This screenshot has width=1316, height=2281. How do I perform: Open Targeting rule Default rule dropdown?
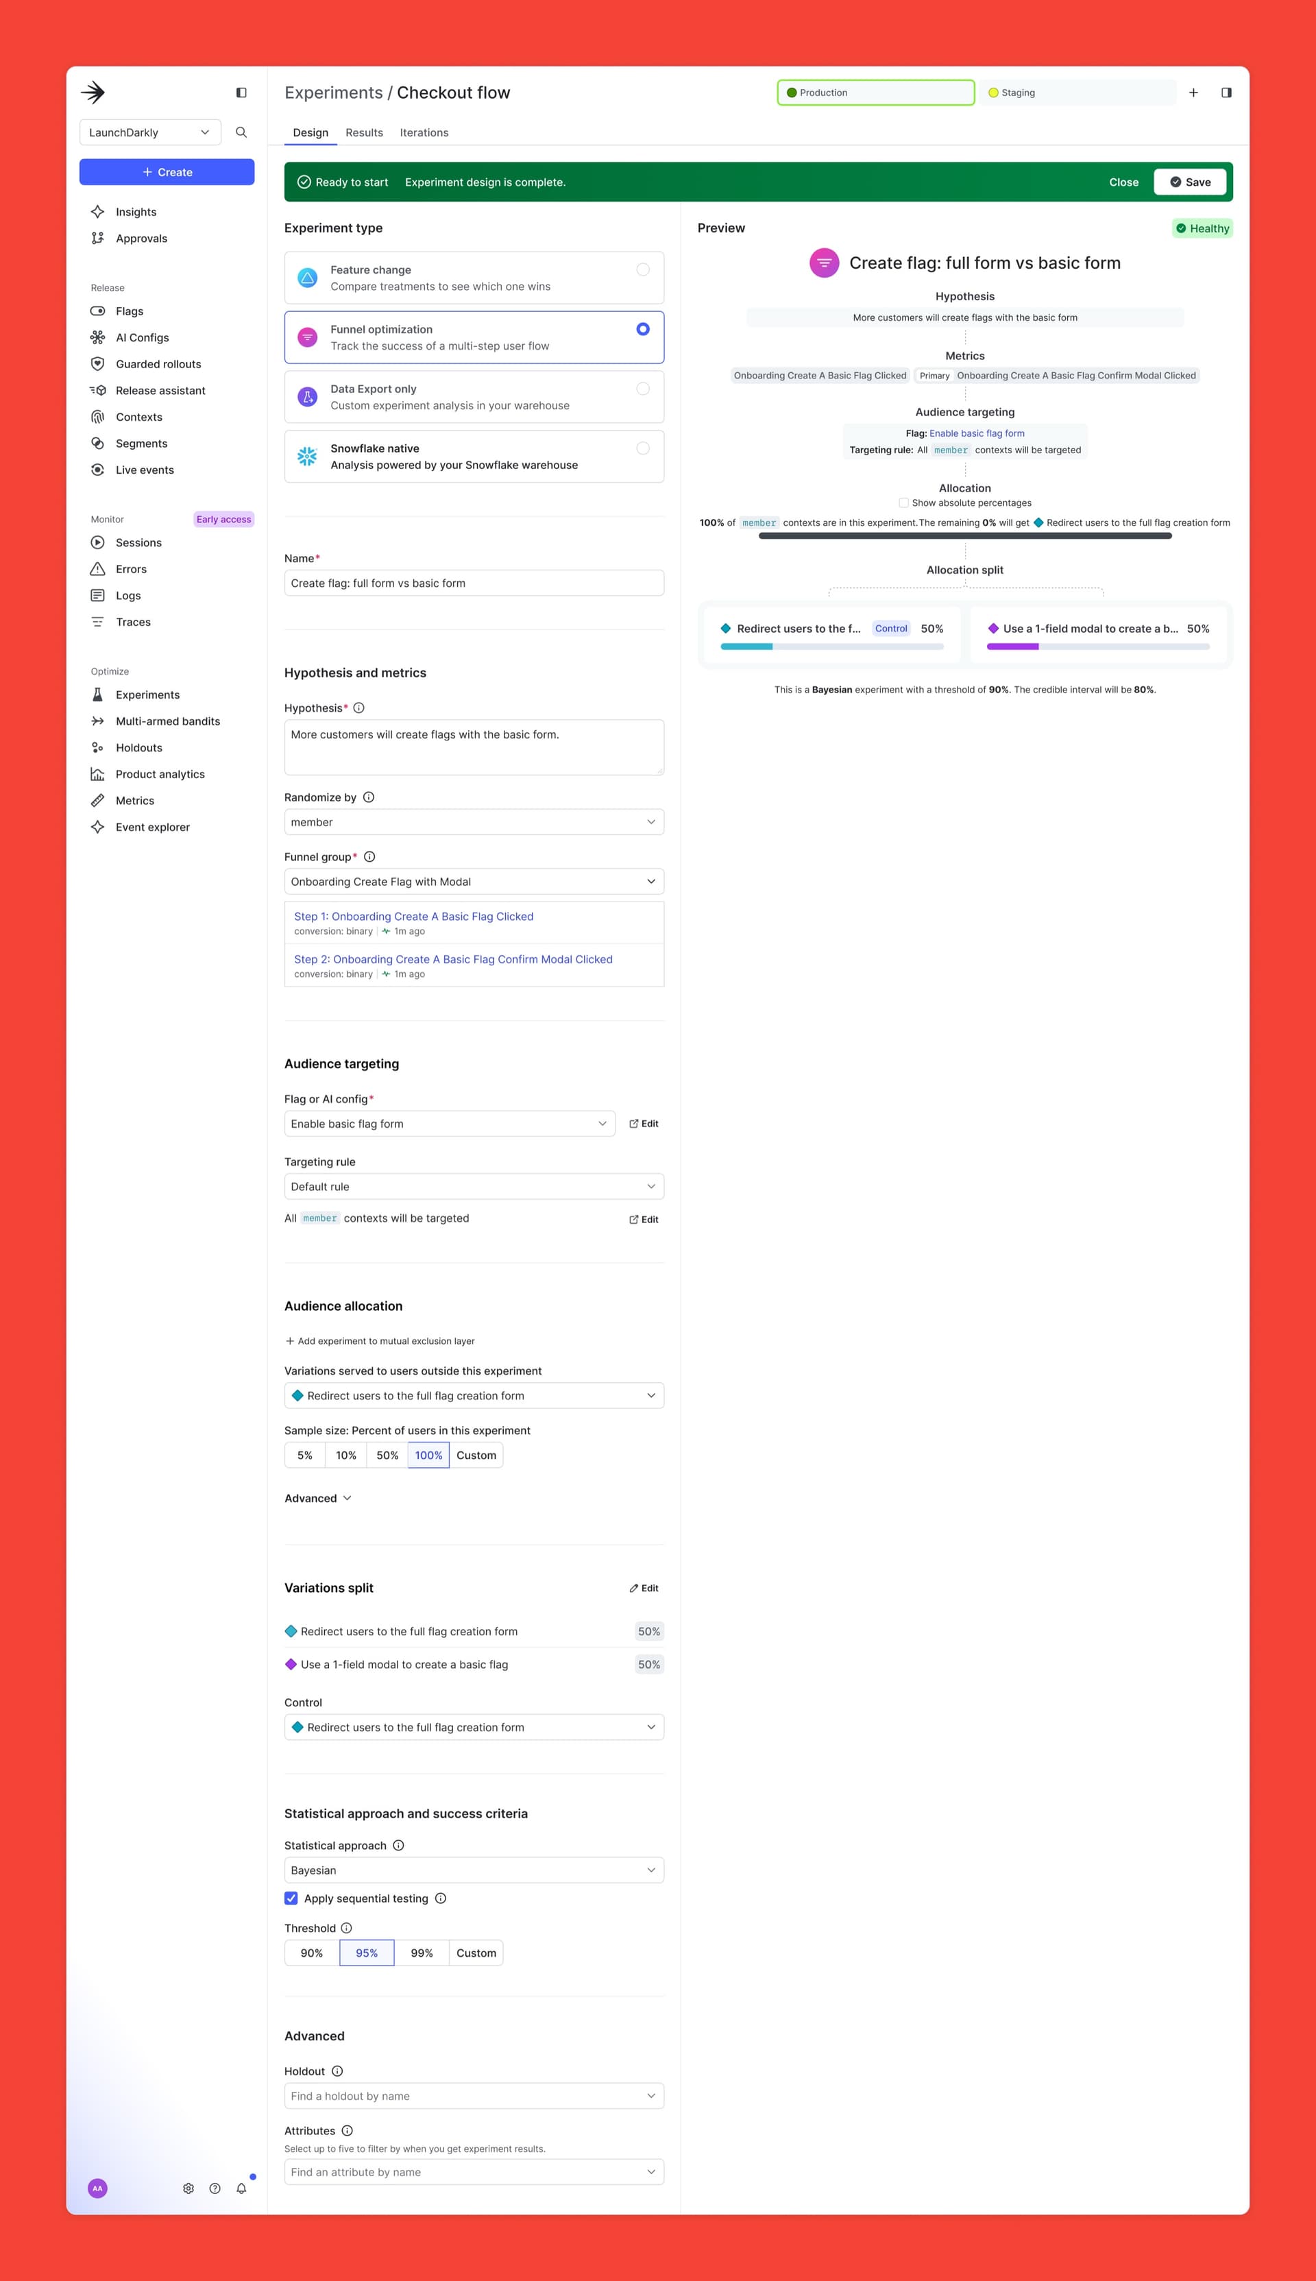474,1186
